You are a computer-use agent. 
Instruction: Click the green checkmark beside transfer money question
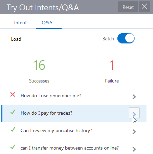(x=13, y=147)
